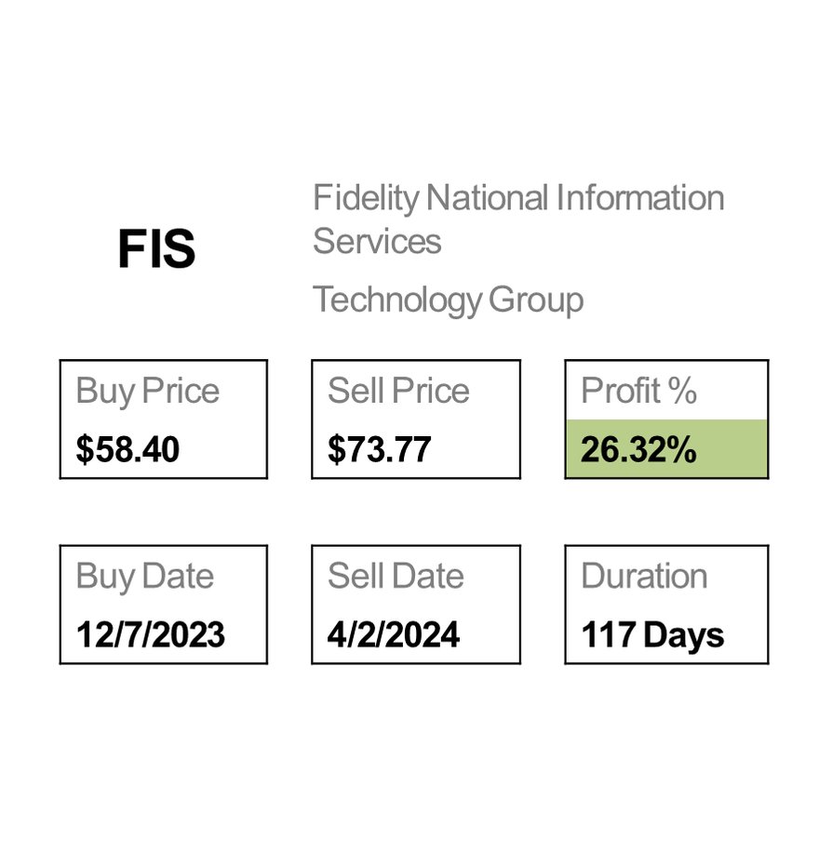Click the 12/7/2023 buy date value
This screenshot has width=832, height=851.
(x=151, y=635)
